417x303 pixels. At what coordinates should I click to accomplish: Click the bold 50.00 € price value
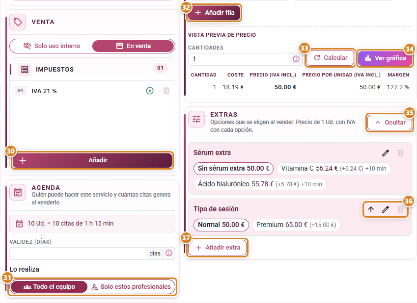tap(285, 87)
